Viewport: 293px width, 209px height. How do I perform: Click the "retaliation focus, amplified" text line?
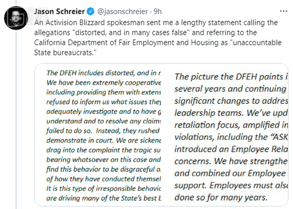(x=230, y=125)
